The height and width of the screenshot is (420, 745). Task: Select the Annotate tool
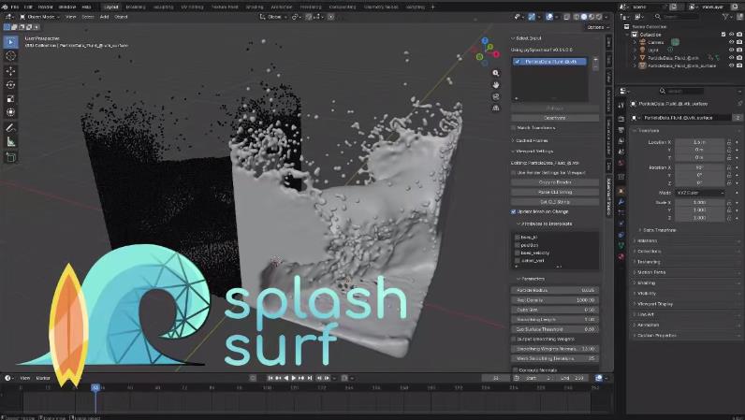coord(10,127)
